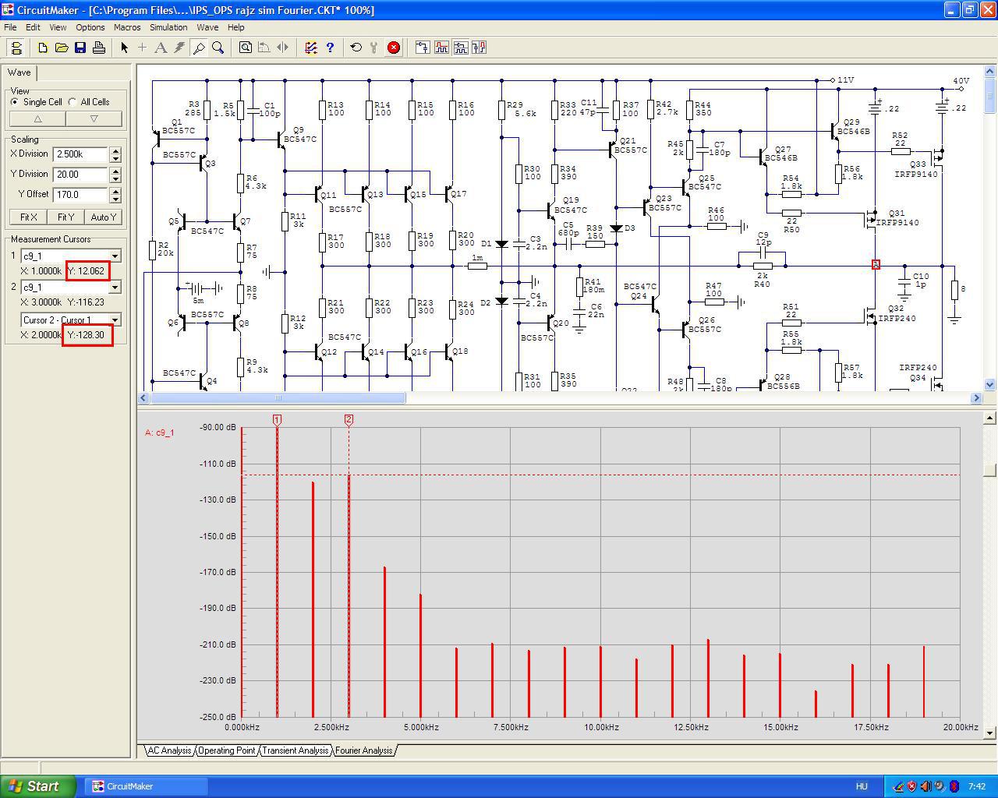Image resolution: width=998 pixels, height=798 pixels.
Task: Click the red Stop simulation icon
Action: coord(394,48)
